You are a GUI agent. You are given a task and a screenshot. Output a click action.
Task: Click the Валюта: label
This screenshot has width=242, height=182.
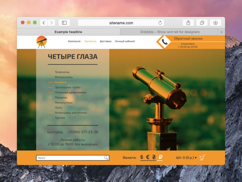tap(130, 158)
